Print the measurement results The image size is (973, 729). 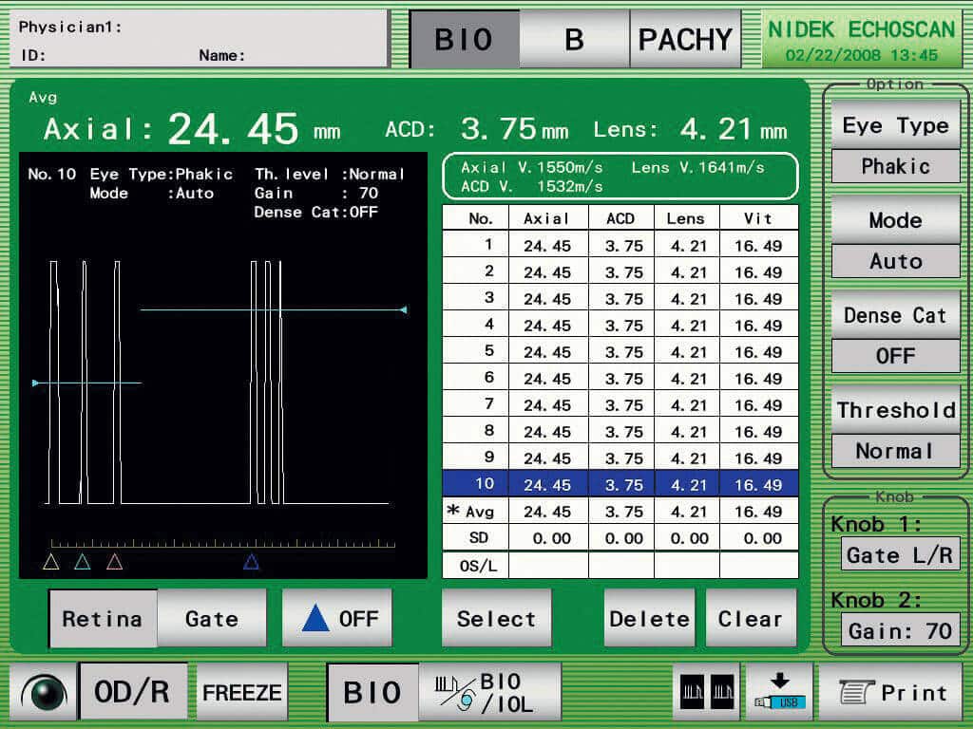[891, 692]
